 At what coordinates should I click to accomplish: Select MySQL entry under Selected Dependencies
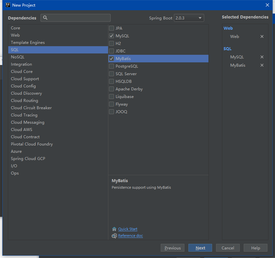pyautogui.click(x=237, y=57)
